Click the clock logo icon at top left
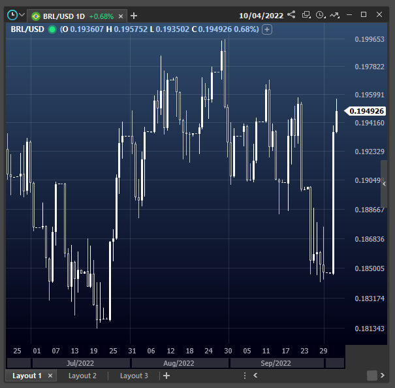Screen dimensions: 395x388 [12, 14]
